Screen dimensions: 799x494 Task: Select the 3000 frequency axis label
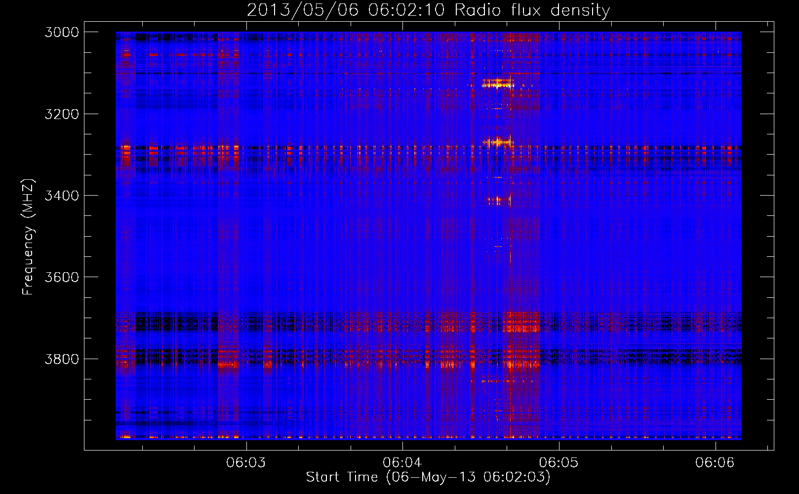(62, 32)
